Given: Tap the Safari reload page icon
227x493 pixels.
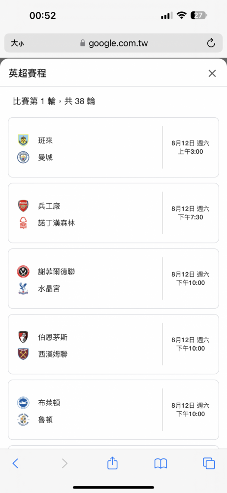Looking at the screenshot, I should coord(211,43).
